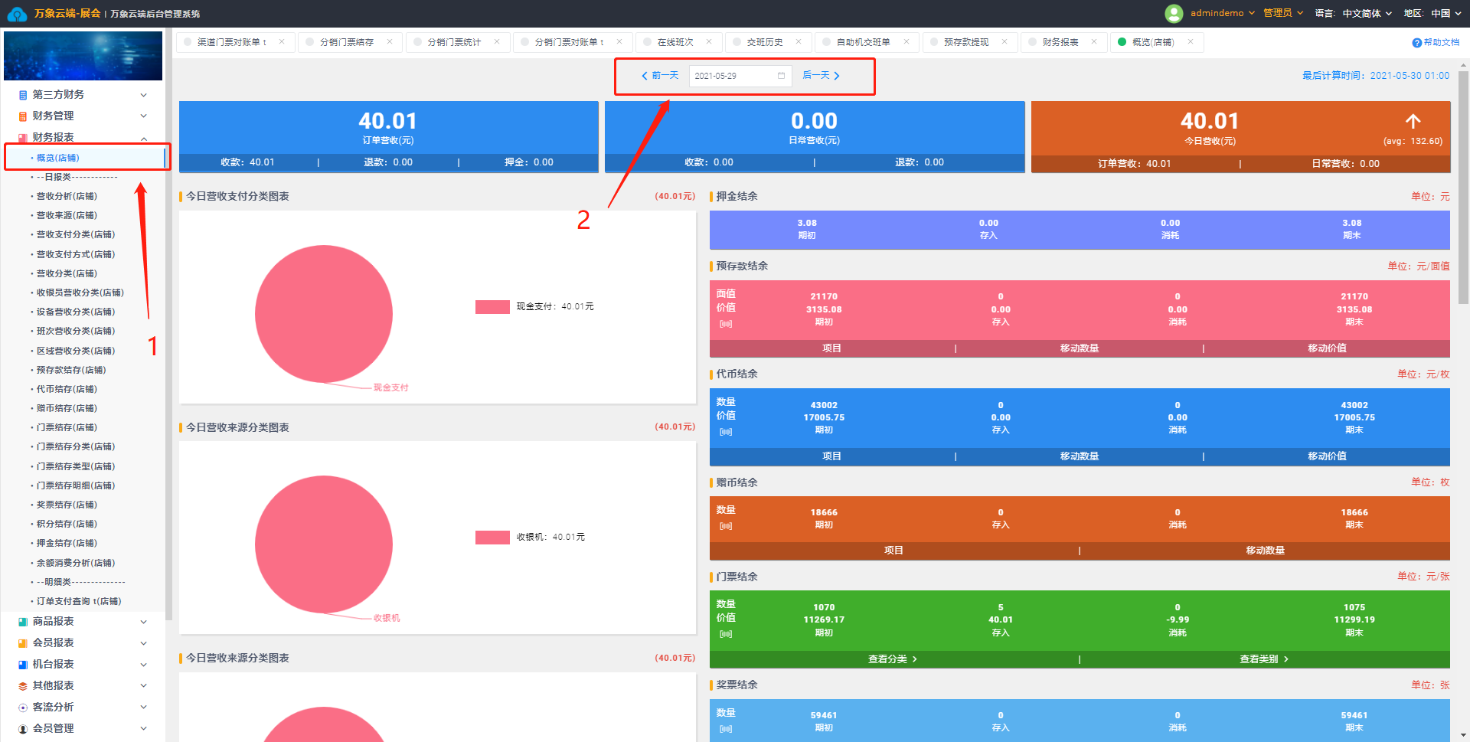The width and height of the screenshot is (1470, 742).
Task: Click the sidebar banner thumbnail image
Action: coord(83,56)
